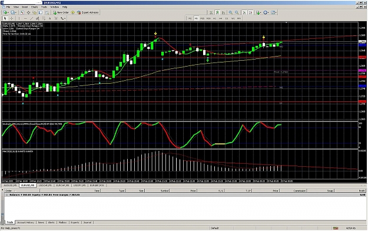Open the Strategy Tester magnifier icon
Screen dimensions: 368x231
[47, 12]
